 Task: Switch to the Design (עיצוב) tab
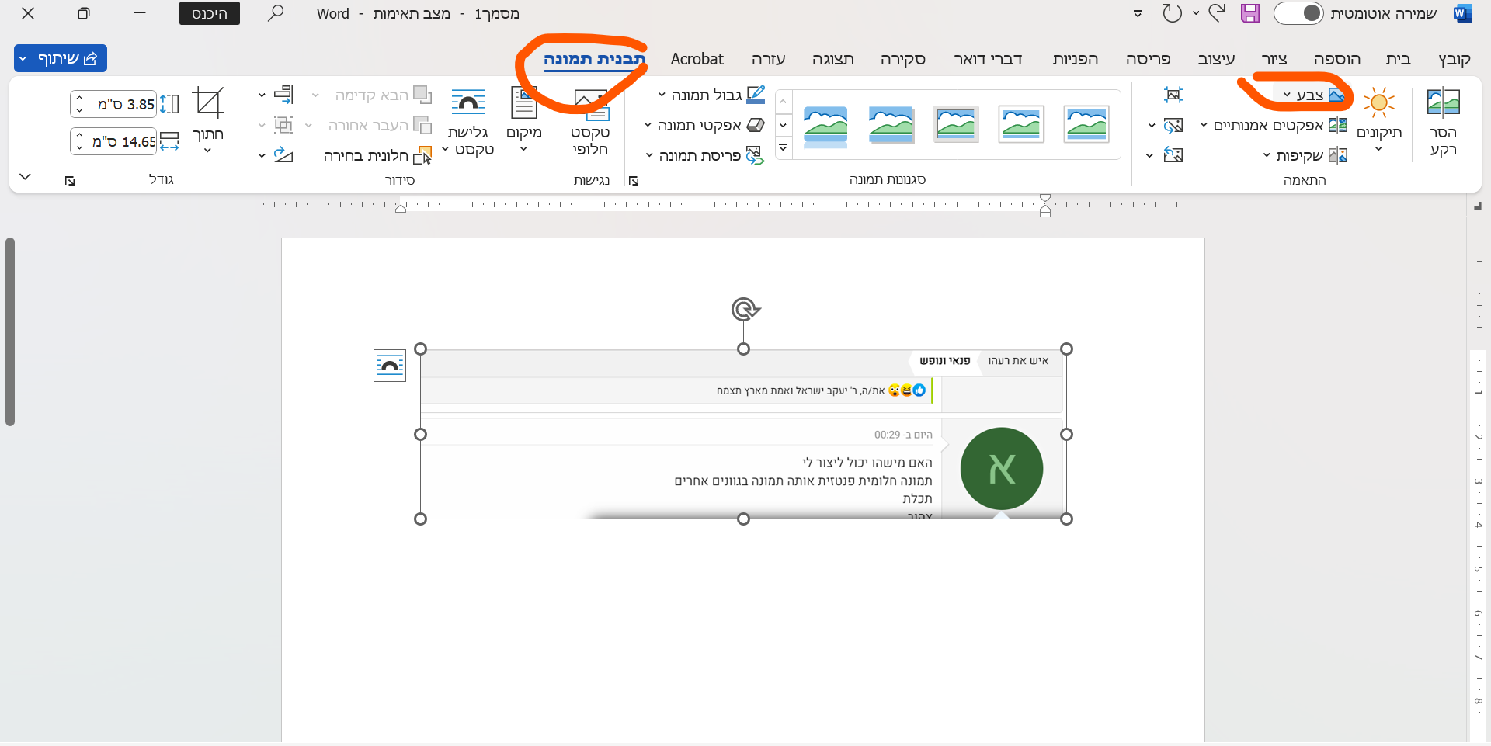pyautogui.click(x=1216, y=59)
